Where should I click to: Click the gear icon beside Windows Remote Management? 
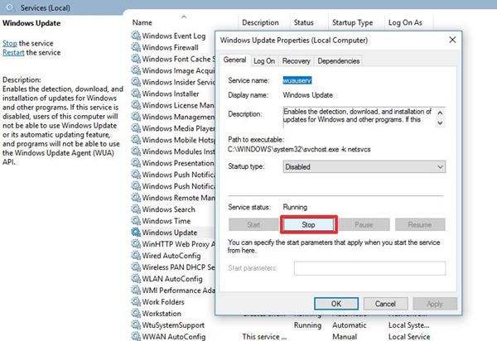pos(136,198)
